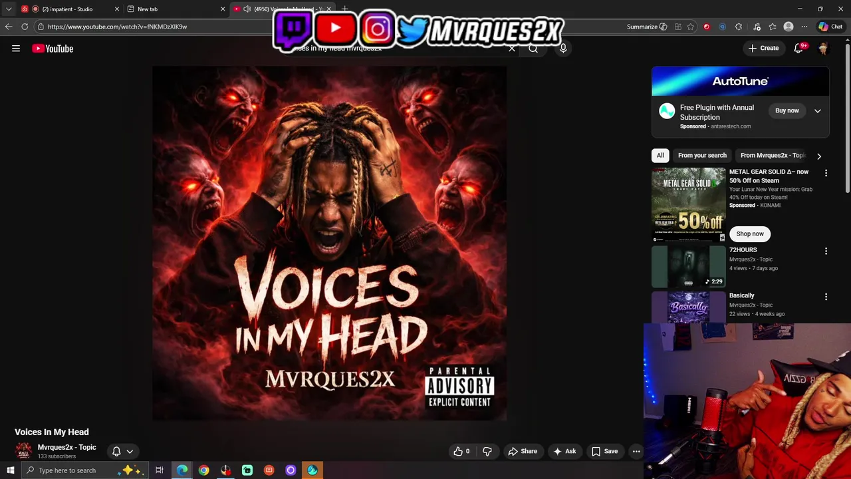
Task: Click the blue extension icon in toolbar
Action: pos(722,27)
